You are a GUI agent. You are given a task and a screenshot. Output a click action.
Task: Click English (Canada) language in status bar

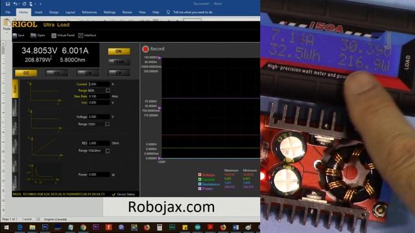click(x=55, y=219)
